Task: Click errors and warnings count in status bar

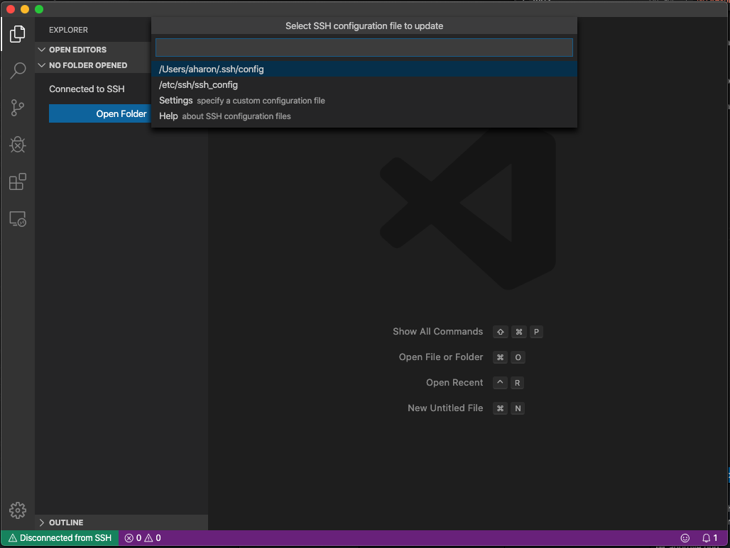Action: 143,538
